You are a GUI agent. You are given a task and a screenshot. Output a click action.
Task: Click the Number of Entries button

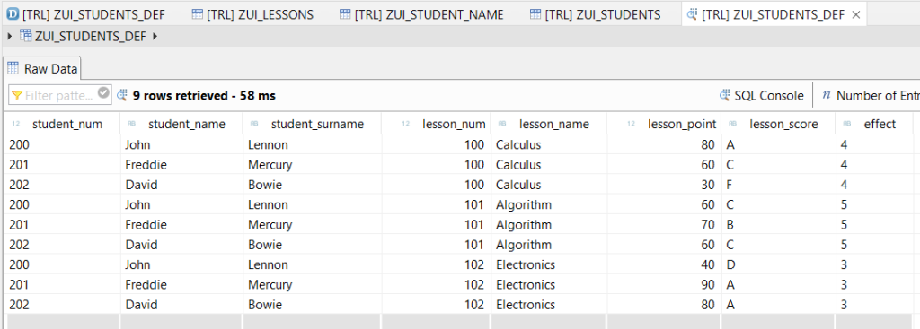click(x=870, y=95)
